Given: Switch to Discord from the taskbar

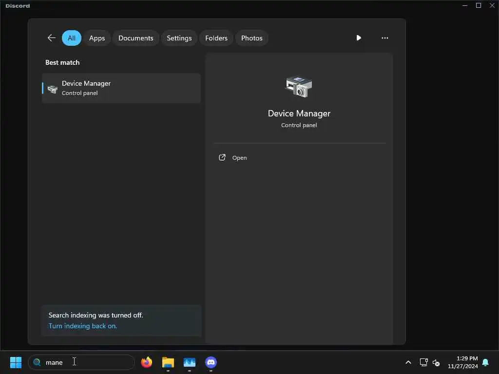Looking at the screenshot, I should coord(211,362).
